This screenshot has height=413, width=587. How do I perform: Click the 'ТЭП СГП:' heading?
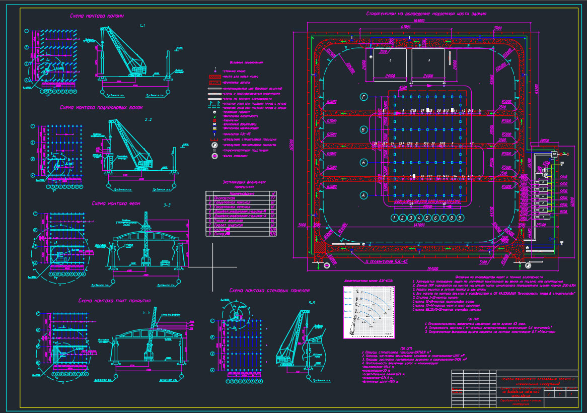[x=406, y=348]
